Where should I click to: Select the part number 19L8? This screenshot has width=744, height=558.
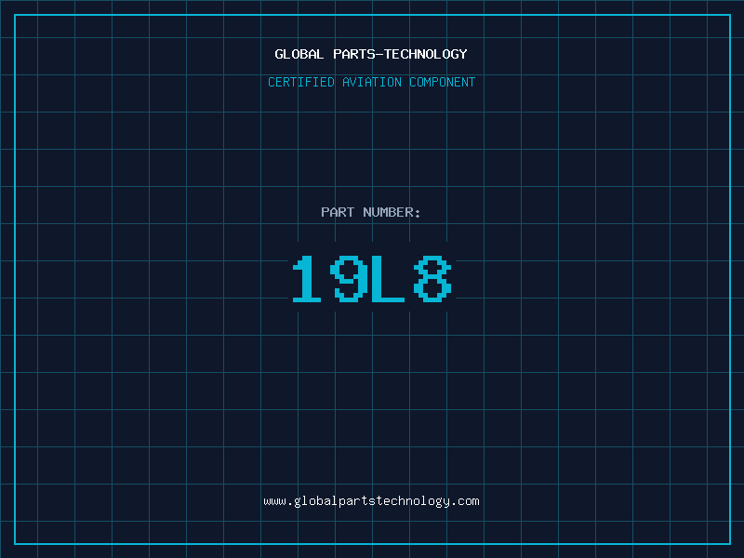(x=371, y=280)
